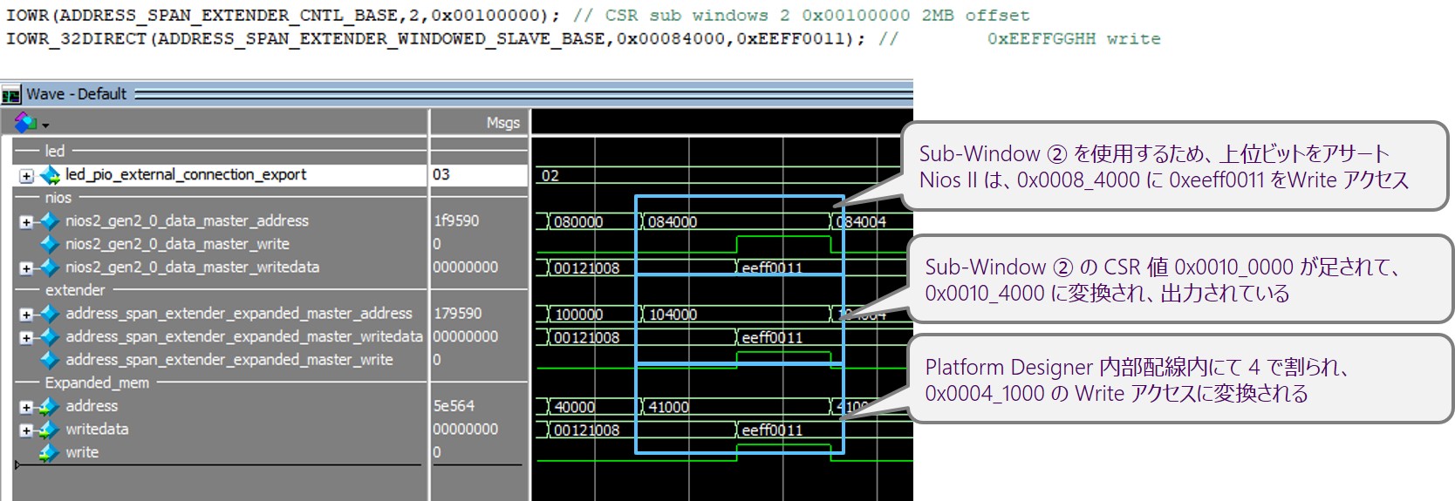The width and height of the screenshot is (1455, 501).
Task: Click the Expanded_mem write signal icon
Action: (x=50, y=453)
